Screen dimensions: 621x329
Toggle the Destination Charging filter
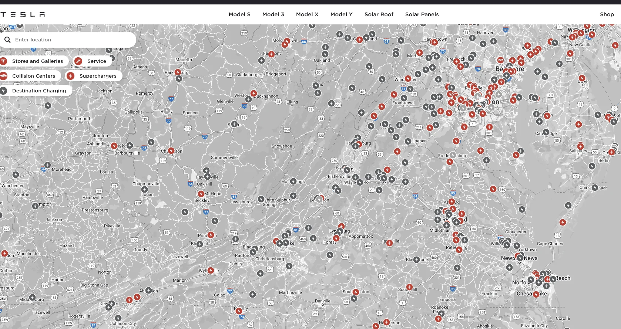click(36, 91)
